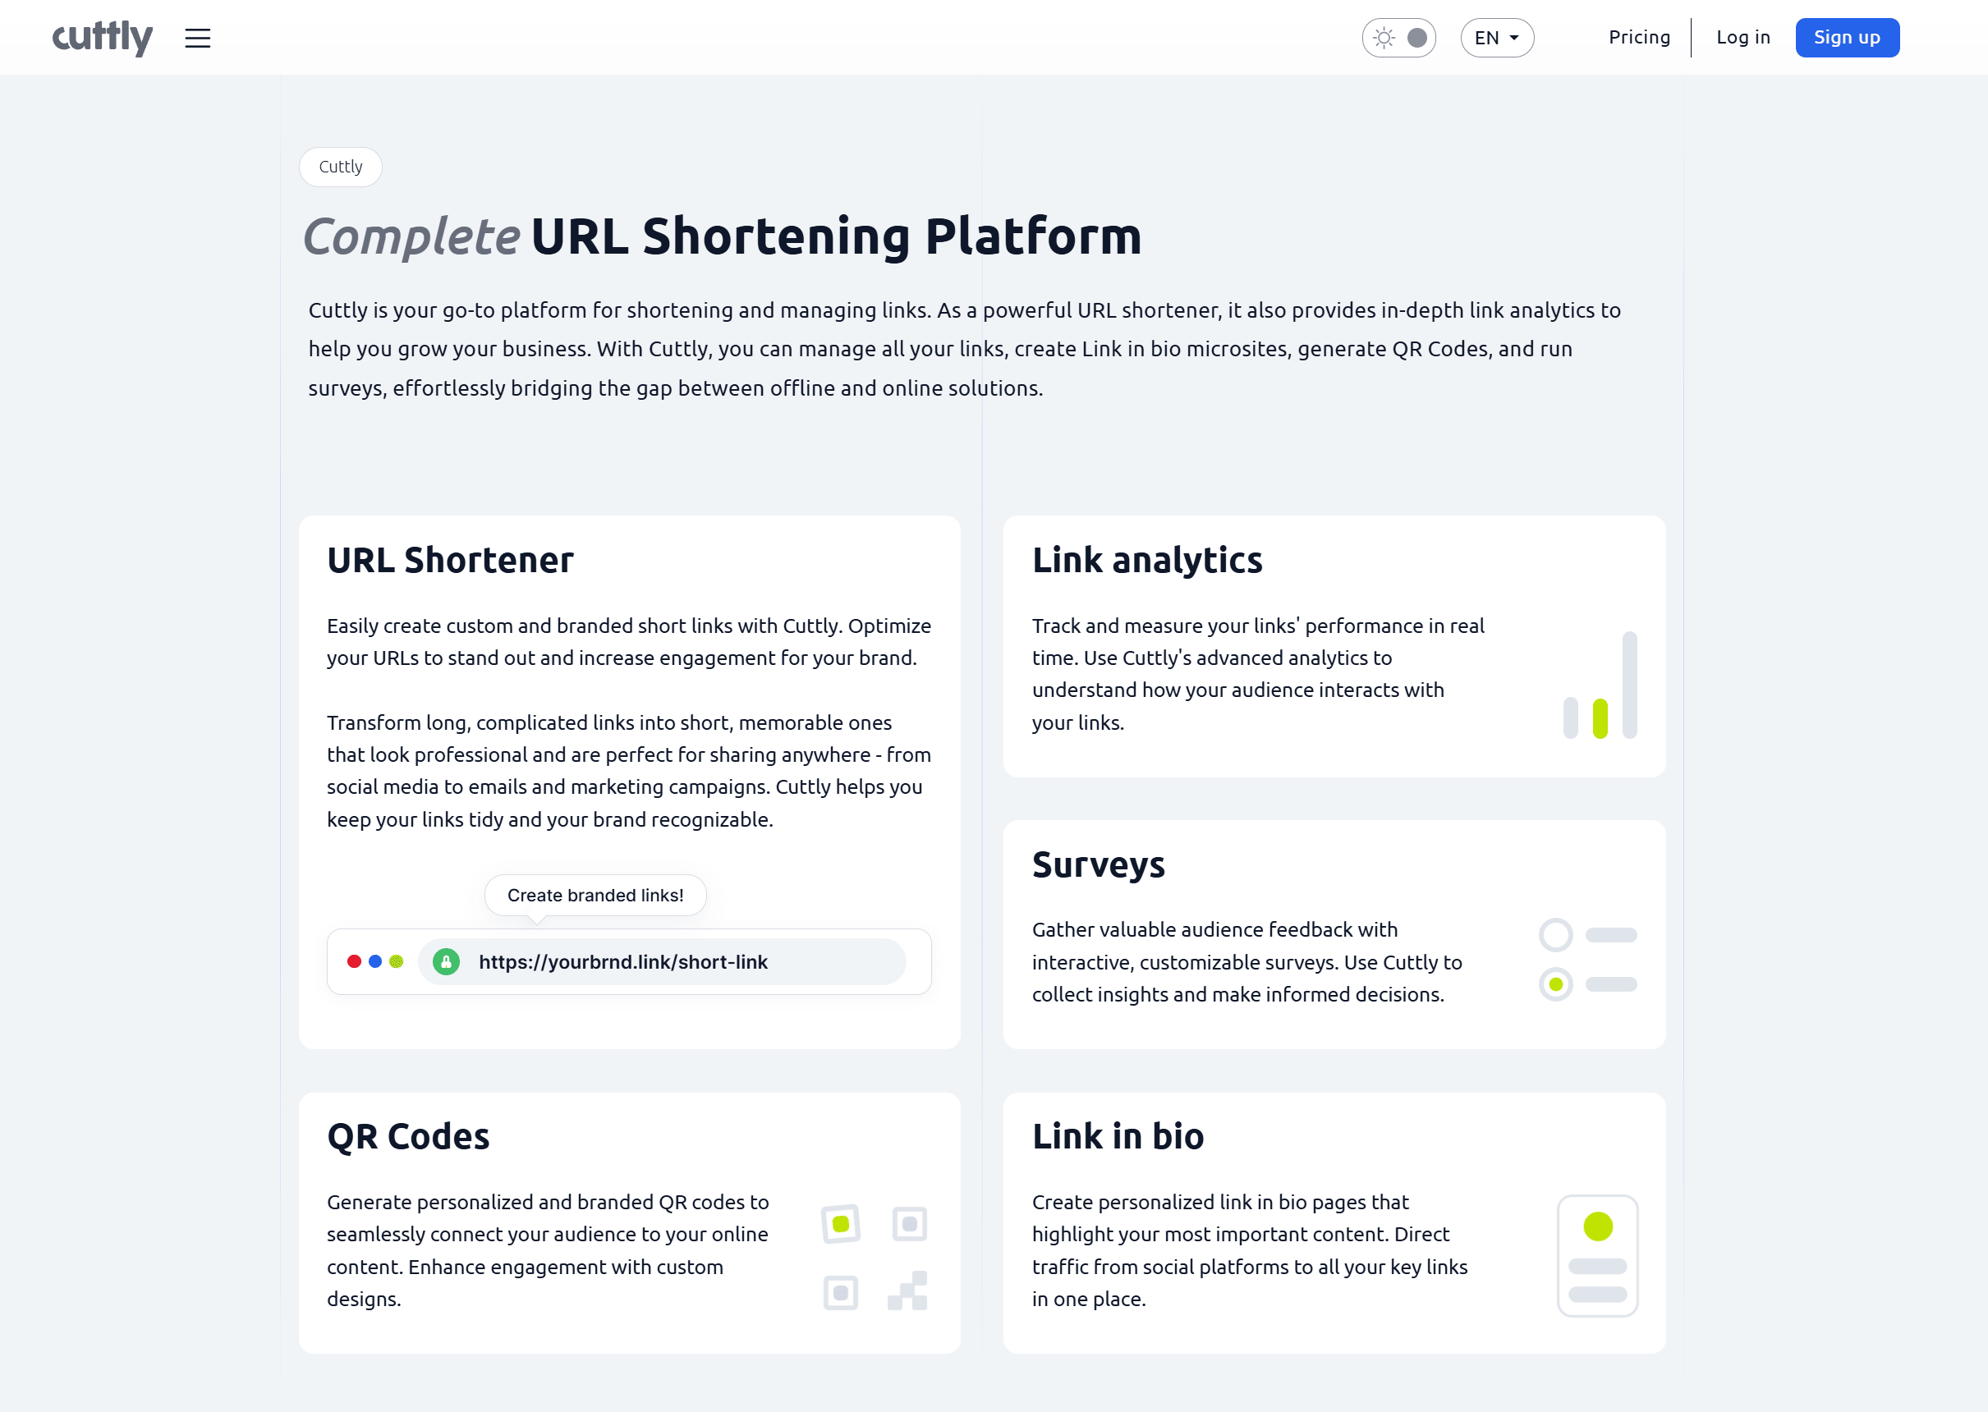Image resolution: width=1988 pixels, height=1412 pixels.
Task: Click the red dot in browser mockup
Action: [354, 961]
